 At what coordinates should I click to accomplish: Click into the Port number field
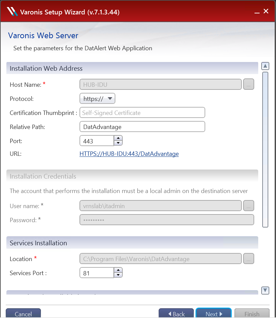97,141
